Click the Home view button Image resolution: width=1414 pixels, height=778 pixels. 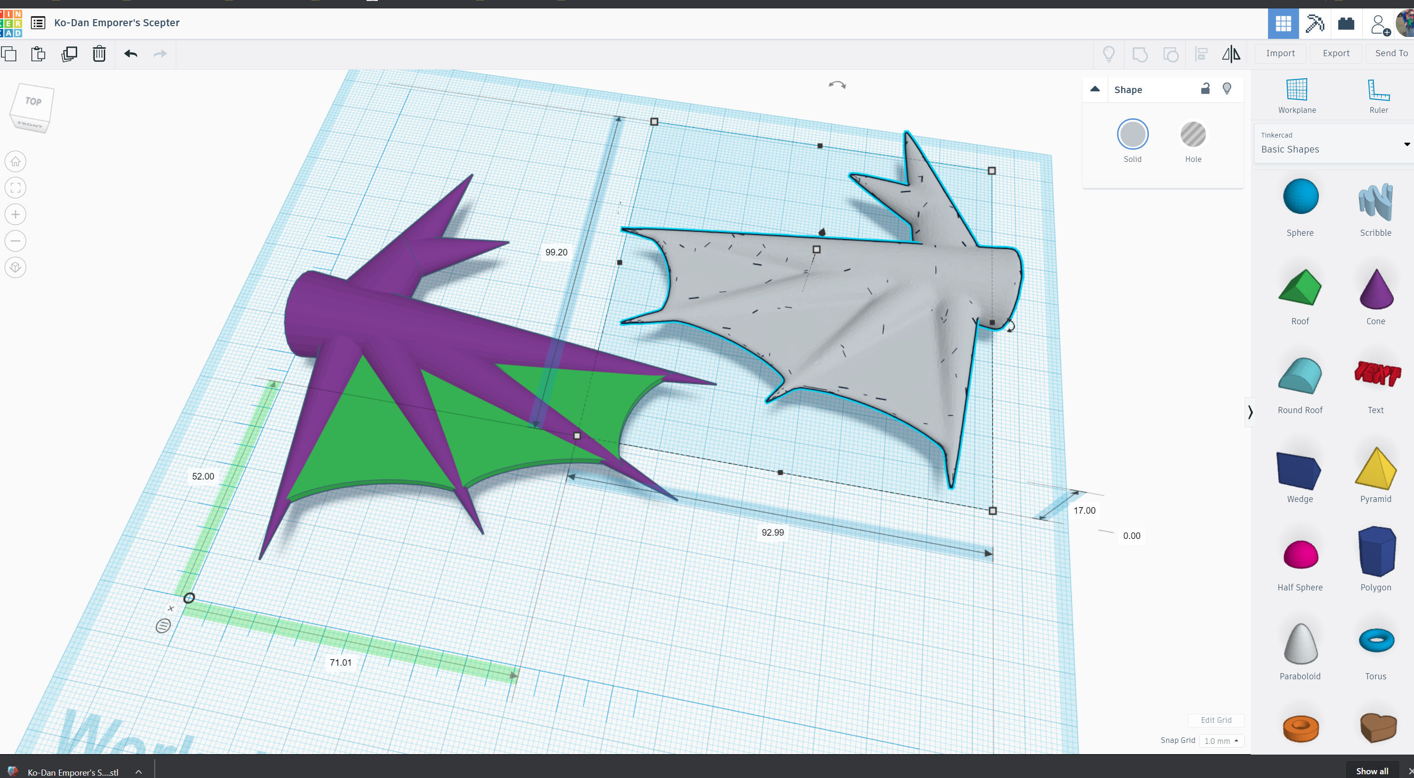[15, 161]
